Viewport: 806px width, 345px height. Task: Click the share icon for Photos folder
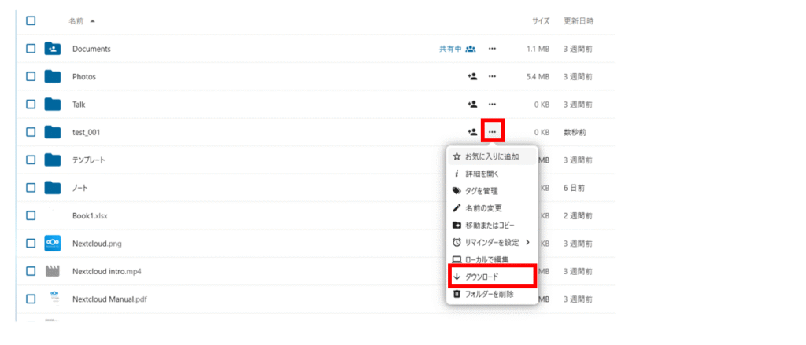point(471,76)
